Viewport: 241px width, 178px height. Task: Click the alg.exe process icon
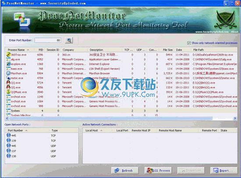8,59
